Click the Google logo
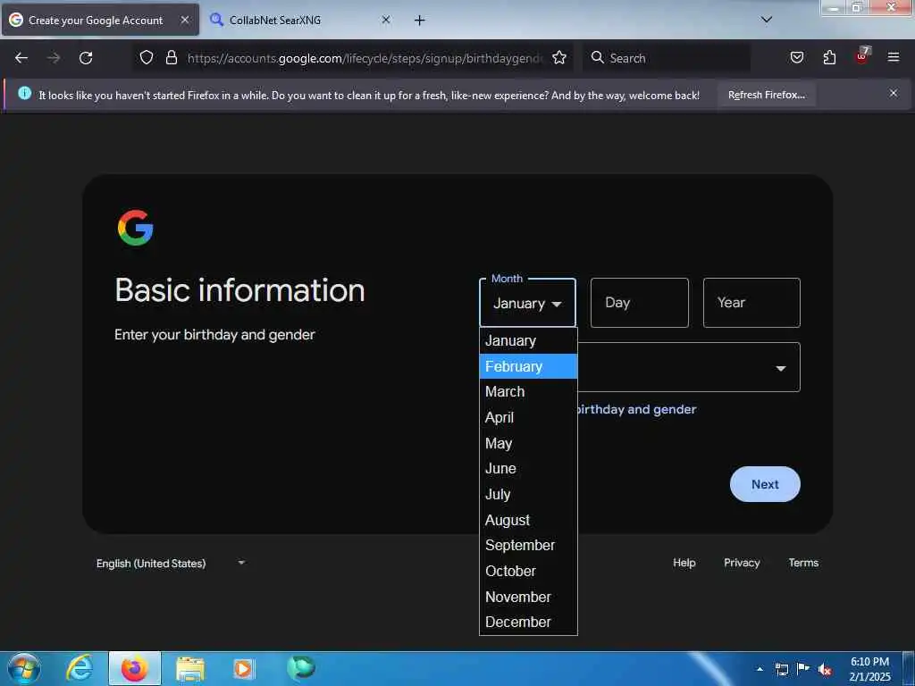The image size is (915, 686). pos(136,228)
